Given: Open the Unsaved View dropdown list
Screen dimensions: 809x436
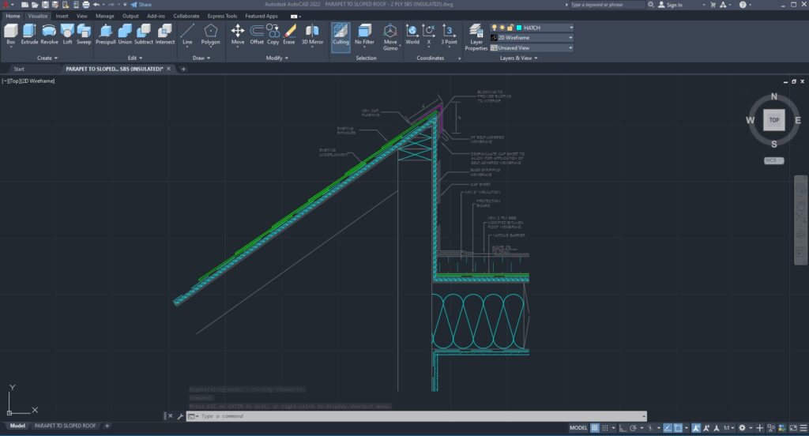Looking at the screenshot, I should pos(570,47).
